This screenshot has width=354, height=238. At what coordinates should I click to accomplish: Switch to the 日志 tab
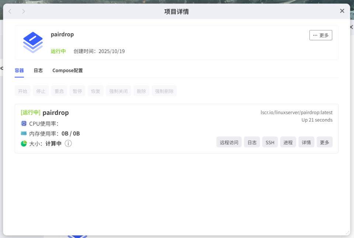click(38, 70)
